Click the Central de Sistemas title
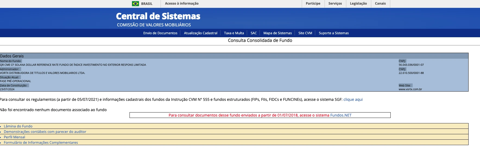The width and height of the screenshot is (480, 150). coord(158,16)
